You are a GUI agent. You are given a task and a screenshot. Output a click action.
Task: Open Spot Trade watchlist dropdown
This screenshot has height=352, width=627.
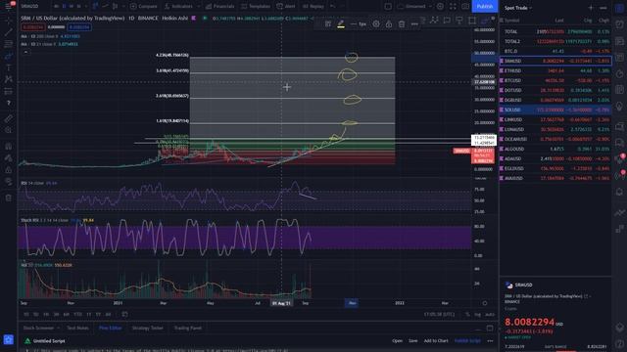click(518, 8)
